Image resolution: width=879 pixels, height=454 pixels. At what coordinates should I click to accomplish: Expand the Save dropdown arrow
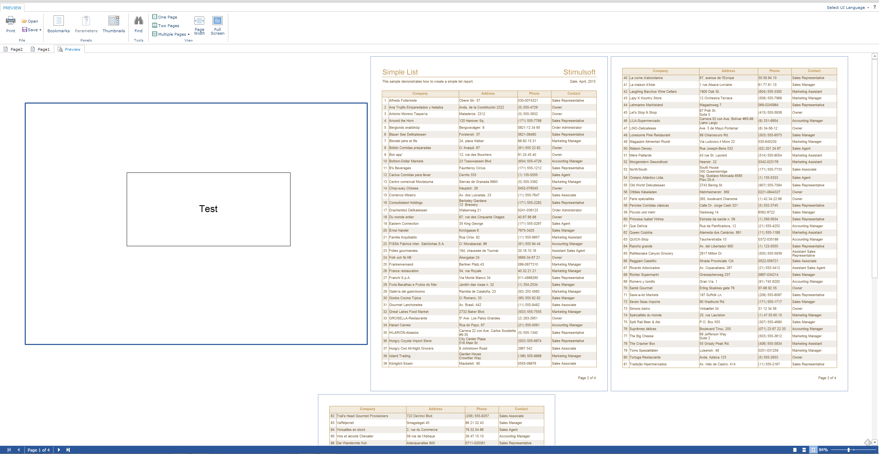40,30
